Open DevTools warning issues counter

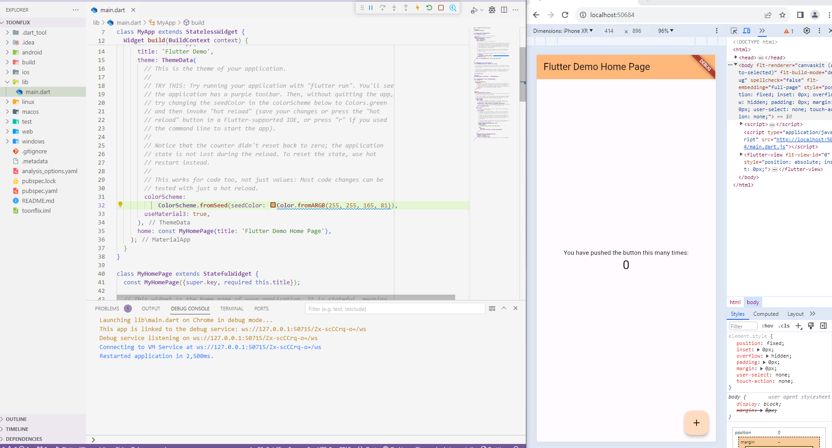tap(789, 31)
